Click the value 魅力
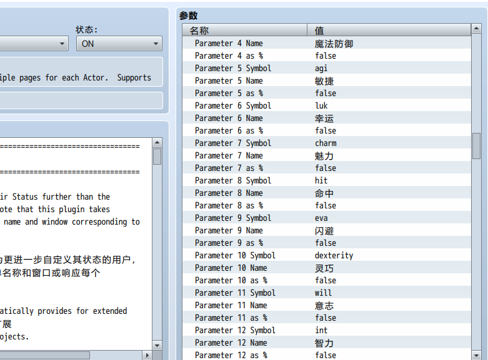Screen dimensions: 488x360 324,156
